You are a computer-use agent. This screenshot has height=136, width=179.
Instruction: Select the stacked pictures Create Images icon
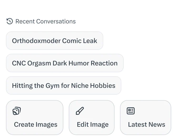(x=17, y=111)
